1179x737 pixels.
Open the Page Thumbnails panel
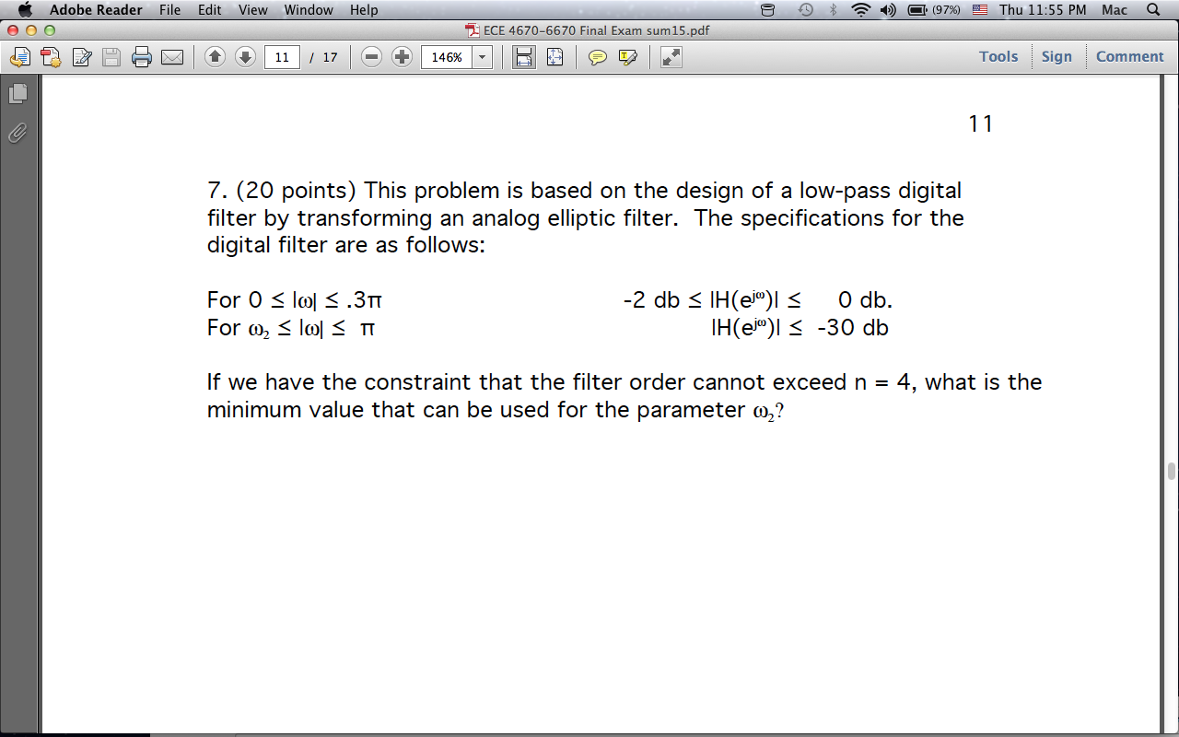click(16, 93)
